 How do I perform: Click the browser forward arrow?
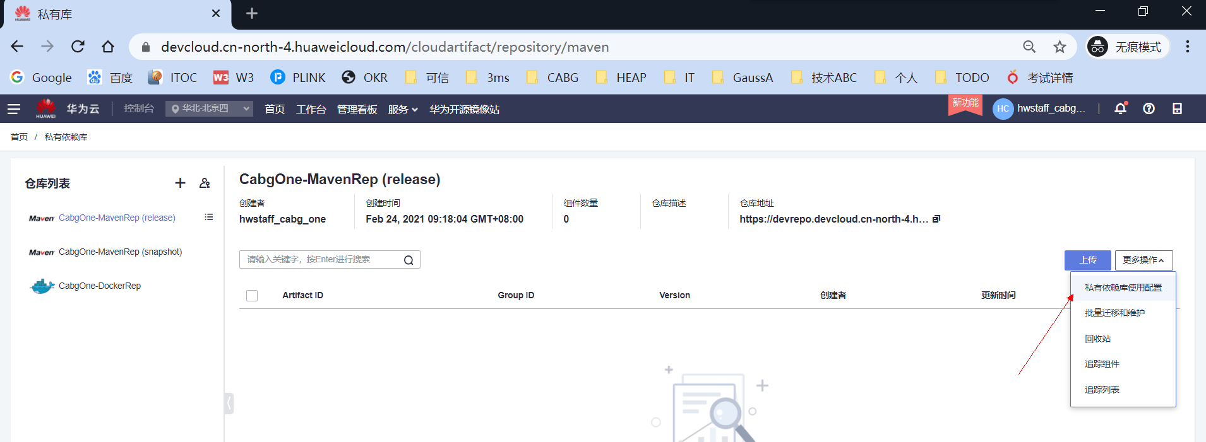(47, 47)
